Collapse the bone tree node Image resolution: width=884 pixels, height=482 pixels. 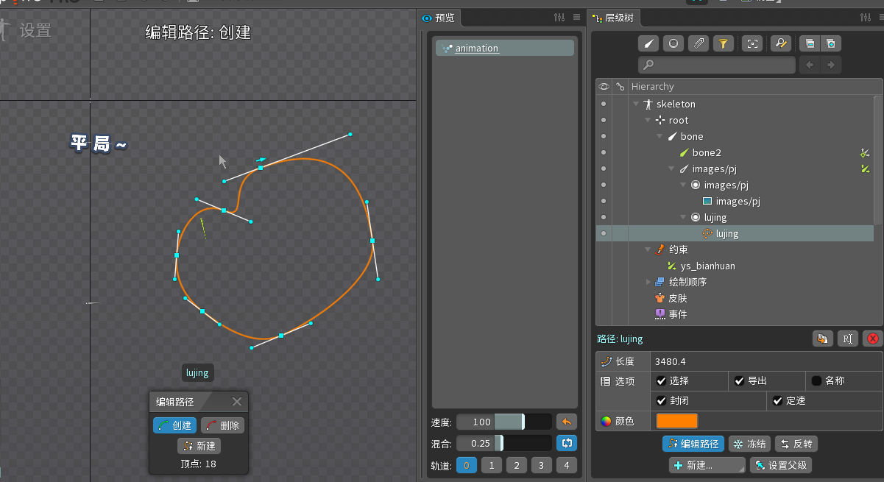(660, 136)
